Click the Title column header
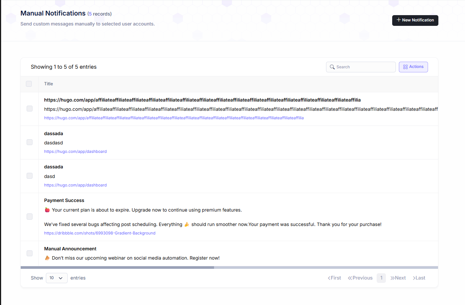This screenshot has height=305, width=465. click(48, 84)
